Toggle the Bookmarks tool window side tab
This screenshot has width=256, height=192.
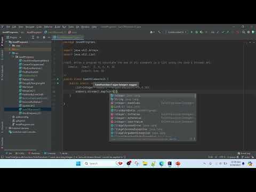[x=2, y=143]
